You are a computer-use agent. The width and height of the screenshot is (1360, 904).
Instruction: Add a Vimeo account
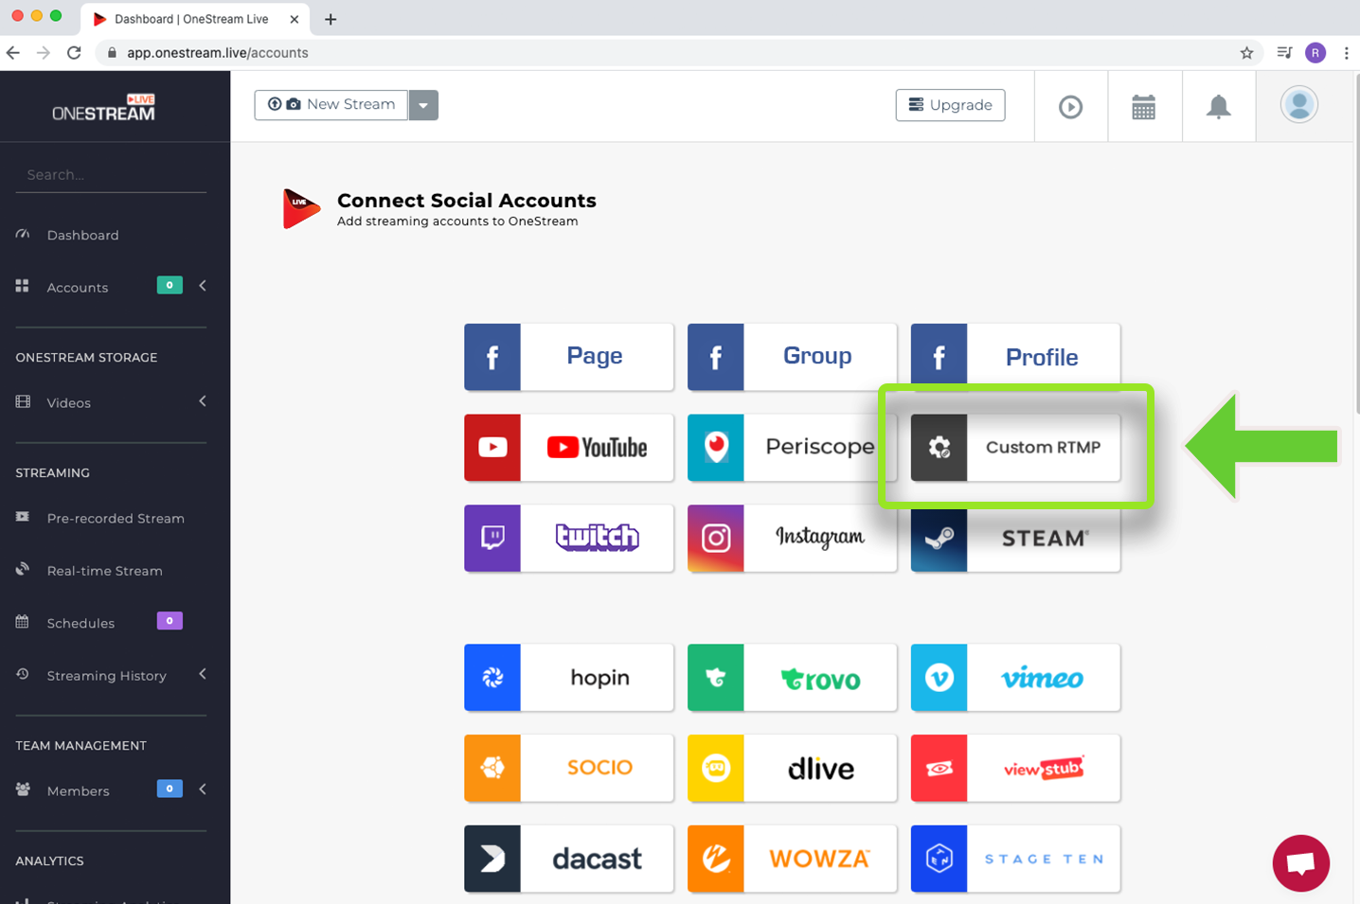tap(1015, 678)
